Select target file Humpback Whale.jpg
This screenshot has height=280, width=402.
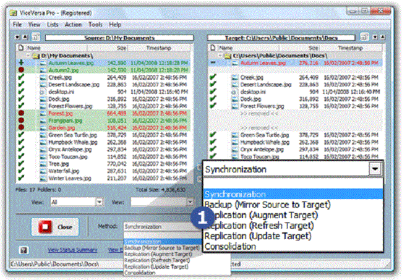click(x=265, y=142)
